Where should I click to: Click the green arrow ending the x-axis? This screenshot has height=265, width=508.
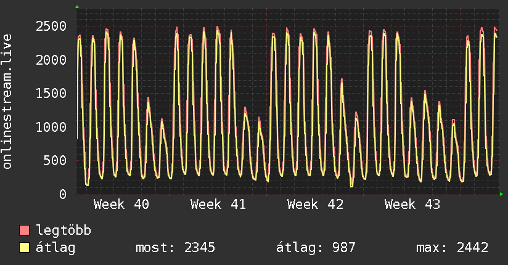[x=501, y=194]
